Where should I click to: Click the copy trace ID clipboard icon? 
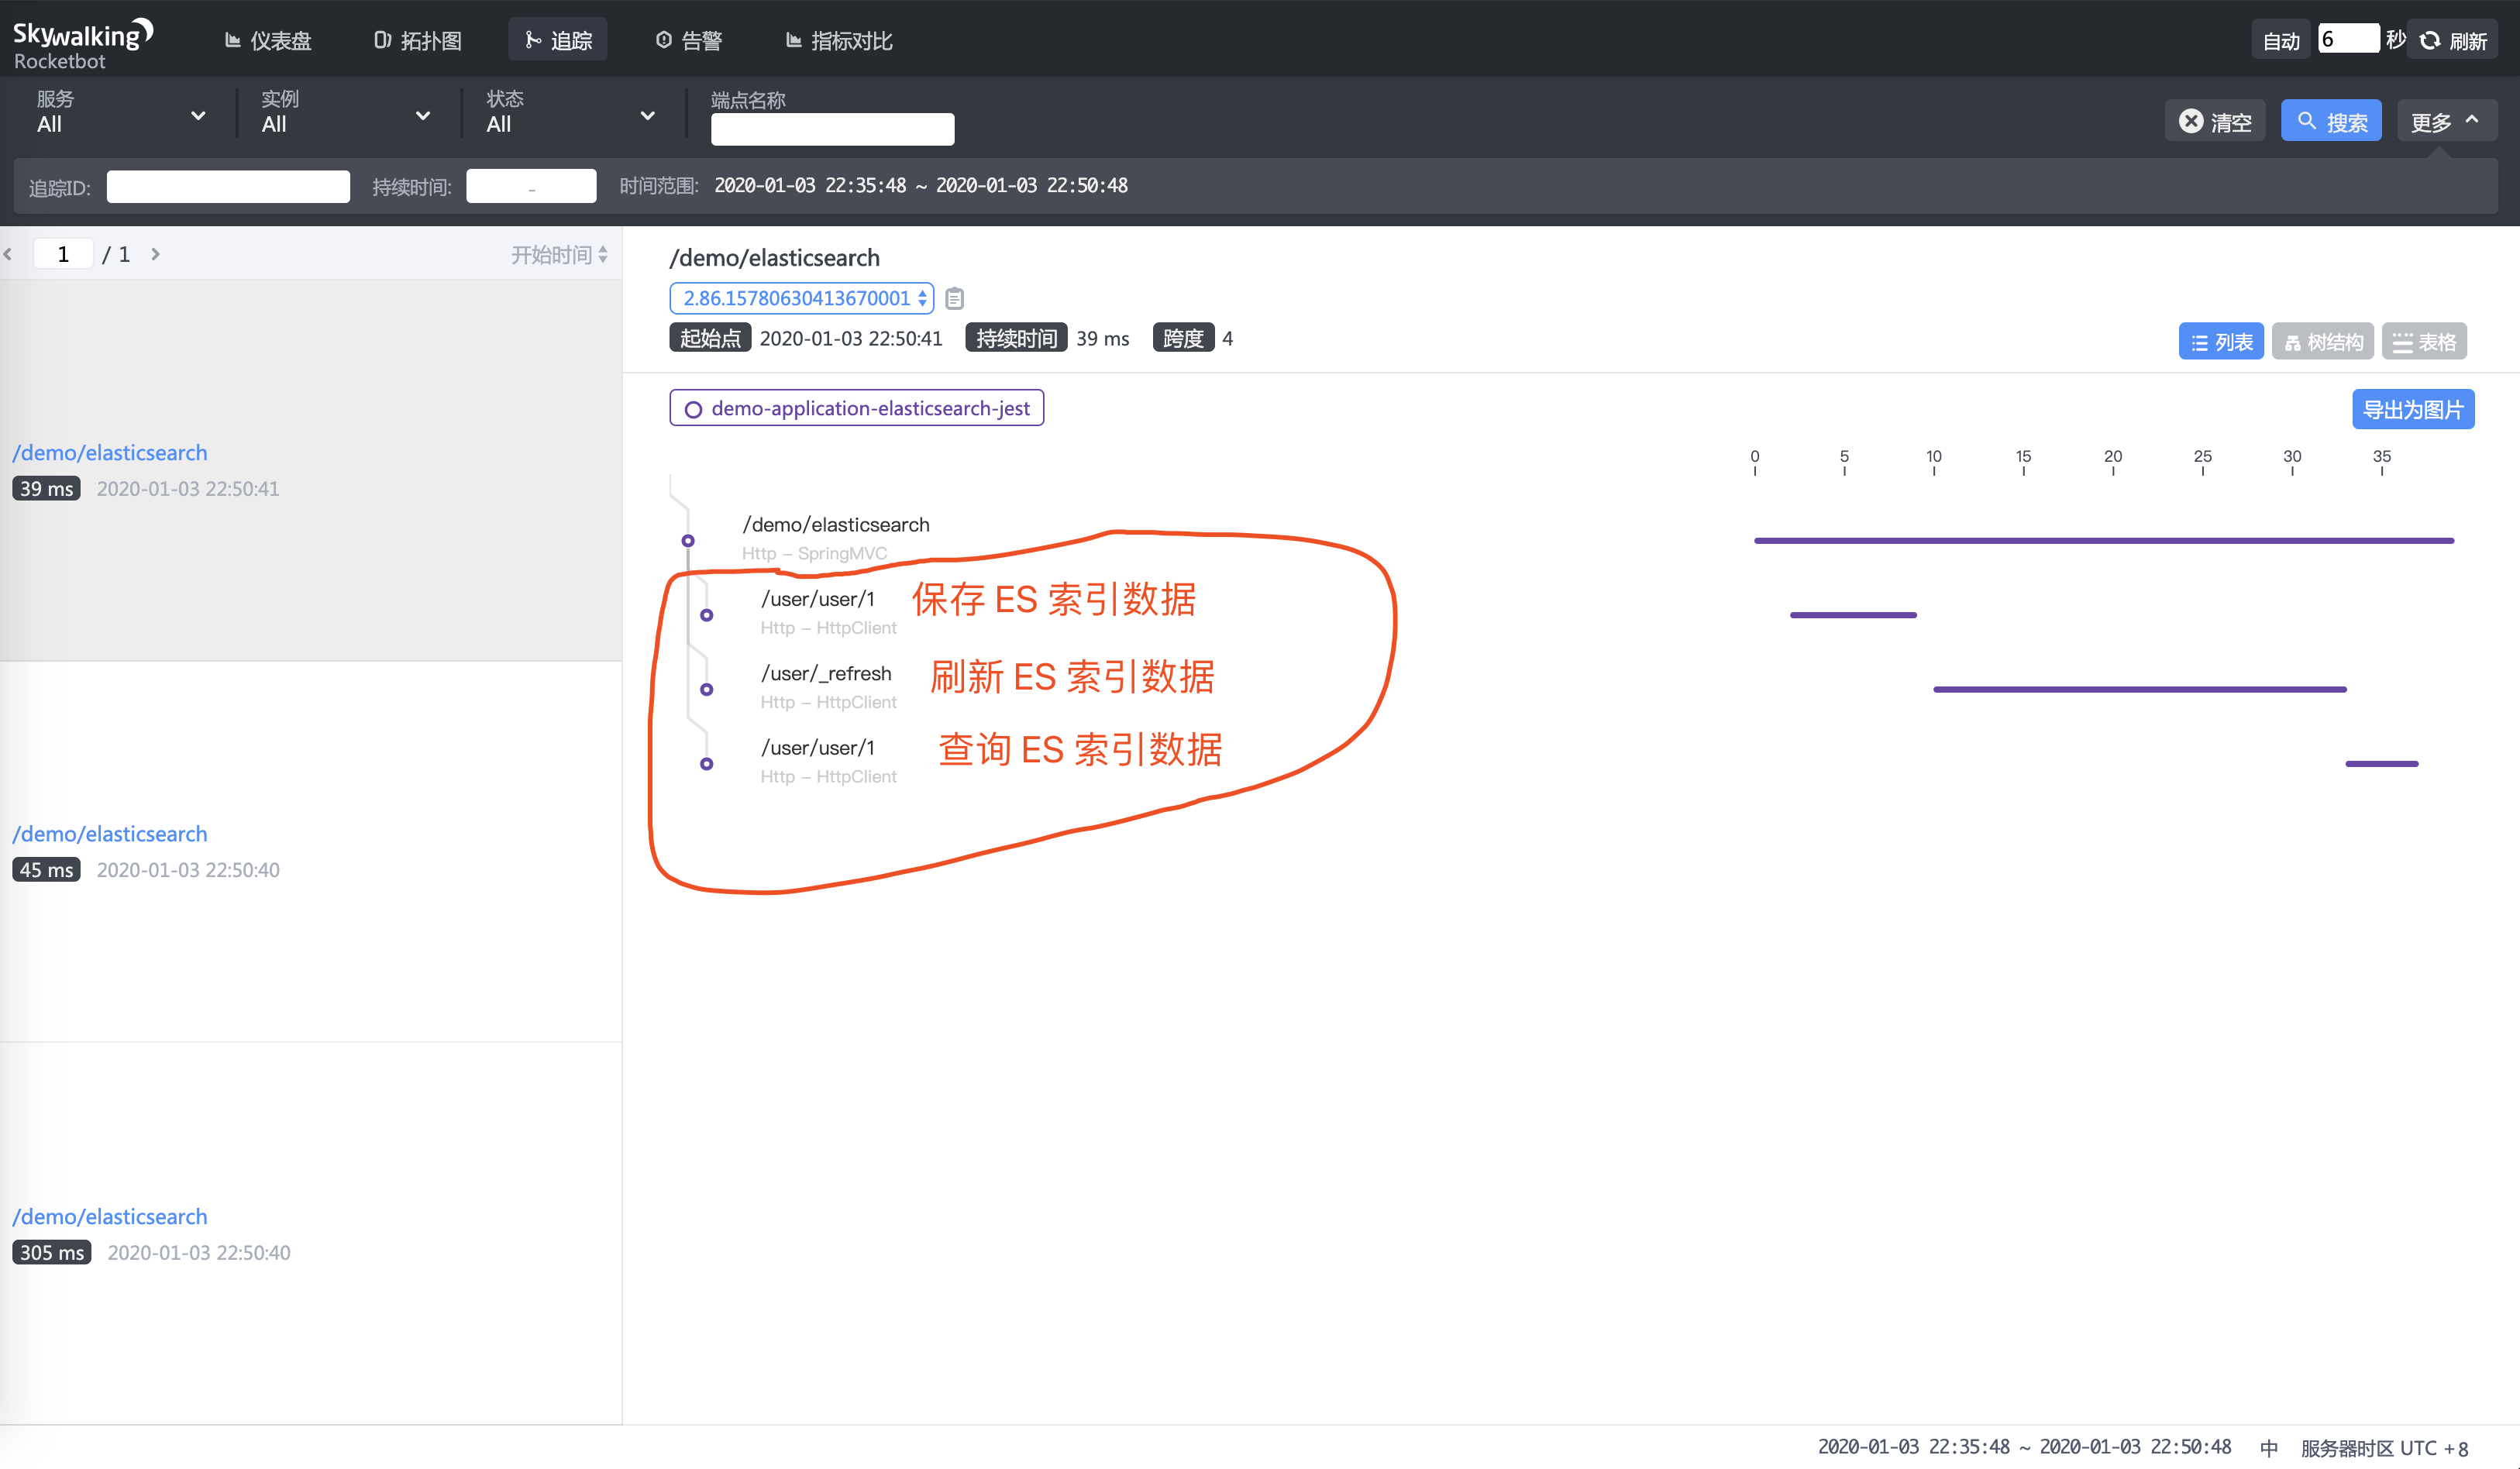point(954,298)
